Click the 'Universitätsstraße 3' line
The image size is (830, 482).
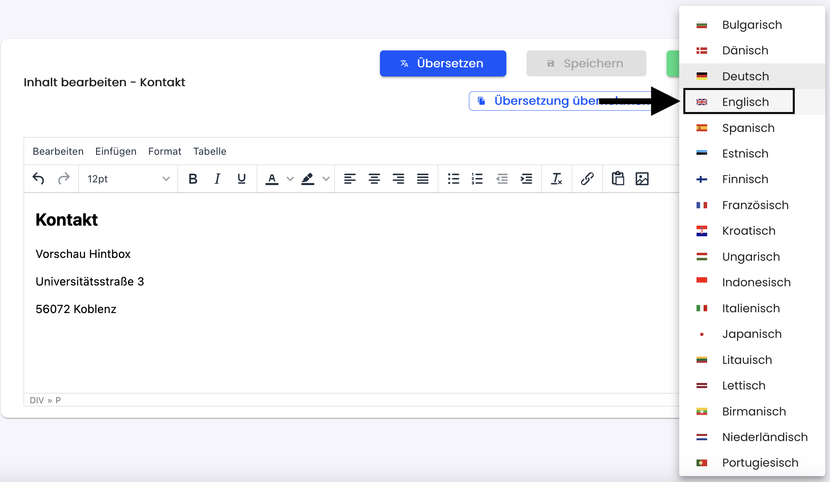(90, 282)
